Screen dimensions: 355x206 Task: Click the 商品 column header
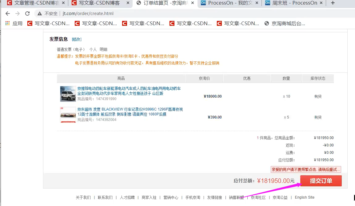[121, 78]
